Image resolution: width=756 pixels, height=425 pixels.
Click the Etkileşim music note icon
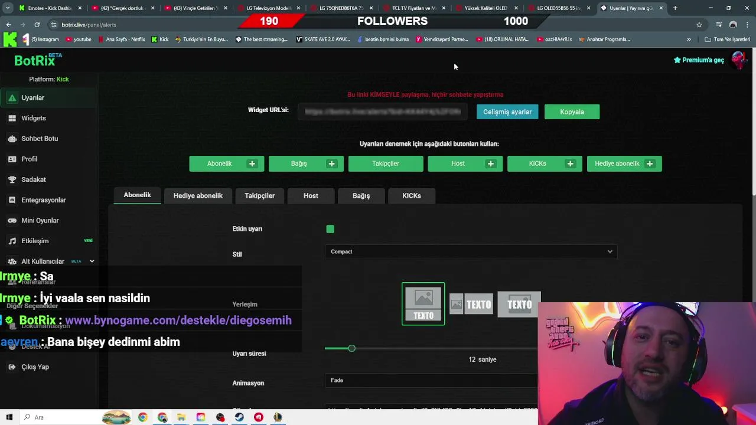coord(12,241)
